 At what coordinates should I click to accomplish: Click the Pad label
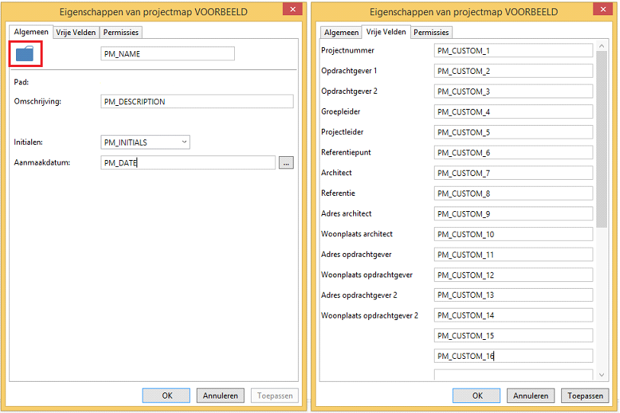tap(21, 82)
